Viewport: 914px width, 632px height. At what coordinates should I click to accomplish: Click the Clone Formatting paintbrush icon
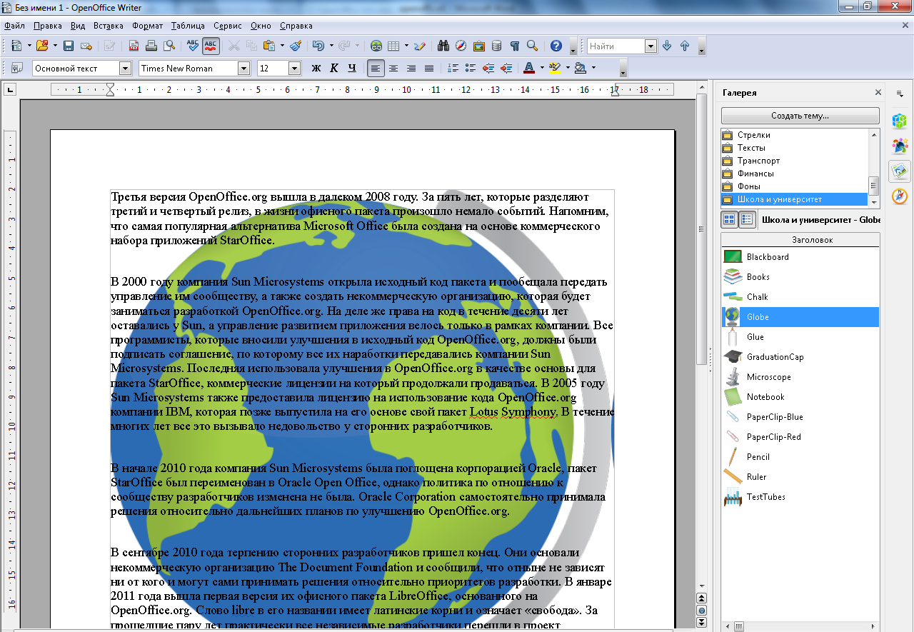coord(296,46)
